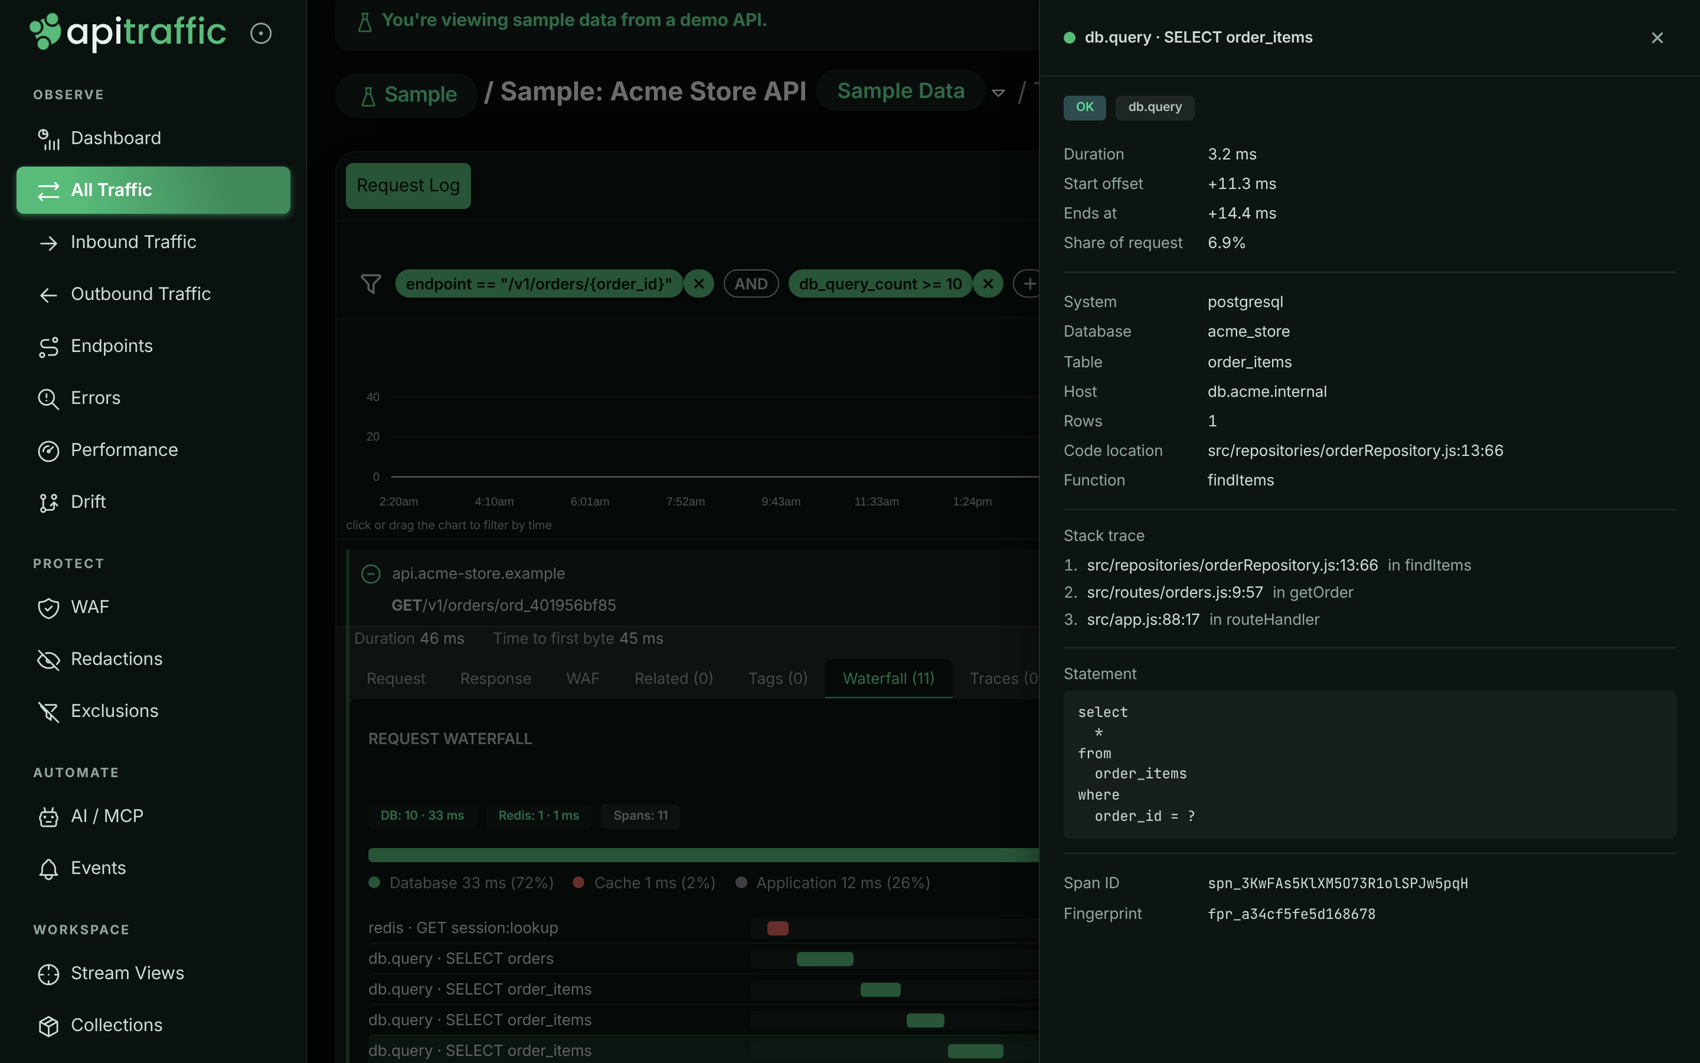The image size is (1700, 1063).
Task: Switch to the Request tab
Action: pos(395,679)
